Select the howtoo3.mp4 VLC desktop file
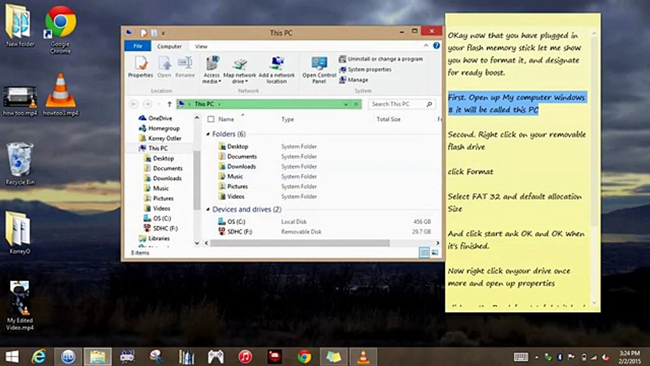The image size is (650, 366). (x=60, y=95)
